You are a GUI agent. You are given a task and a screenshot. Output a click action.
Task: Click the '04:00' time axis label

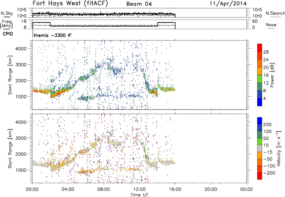click(68, 190)
